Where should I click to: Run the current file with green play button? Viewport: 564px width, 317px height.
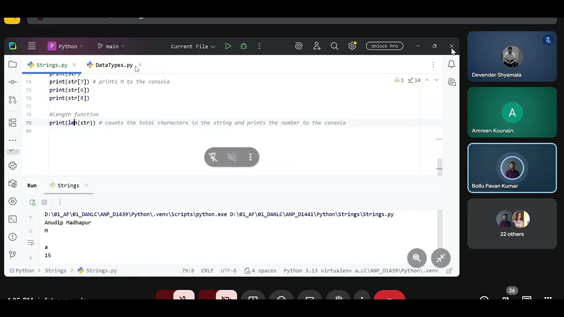pyautogui.click(x=228, y=46)
